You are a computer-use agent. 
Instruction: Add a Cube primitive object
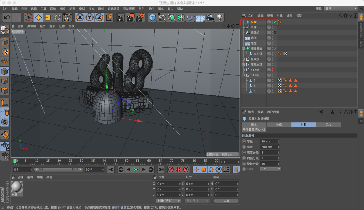(x=152, y=17)
